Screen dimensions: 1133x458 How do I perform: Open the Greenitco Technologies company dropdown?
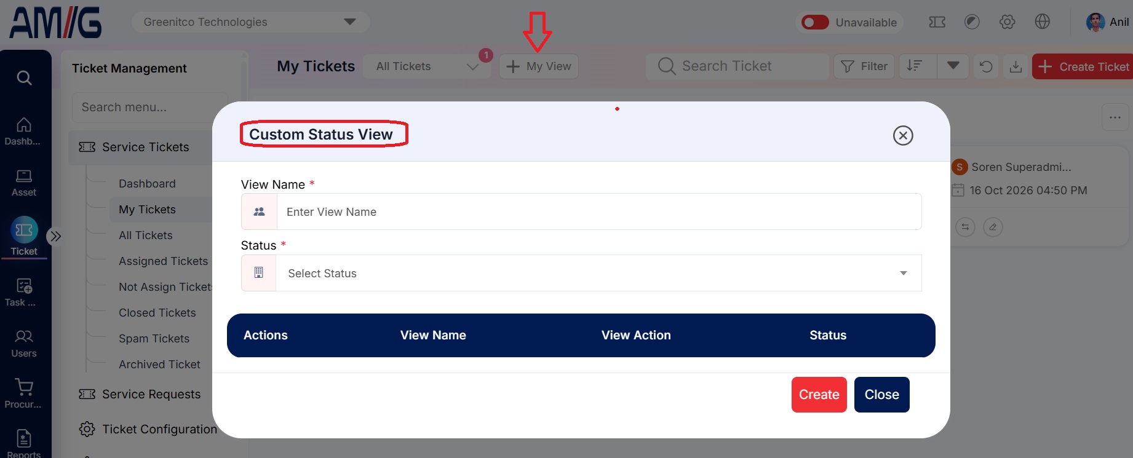pos(250,22)
